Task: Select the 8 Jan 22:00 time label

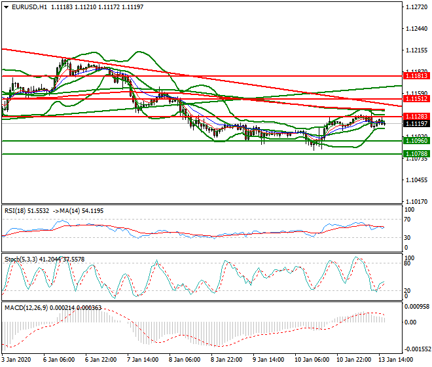Action: pos(226,360)
